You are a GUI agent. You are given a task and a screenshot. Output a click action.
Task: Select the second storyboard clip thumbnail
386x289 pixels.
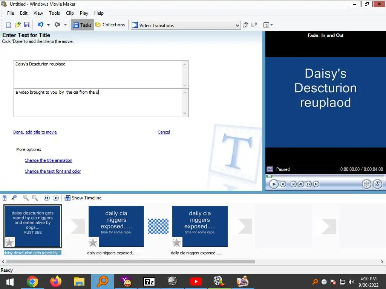tap(116, 226)
